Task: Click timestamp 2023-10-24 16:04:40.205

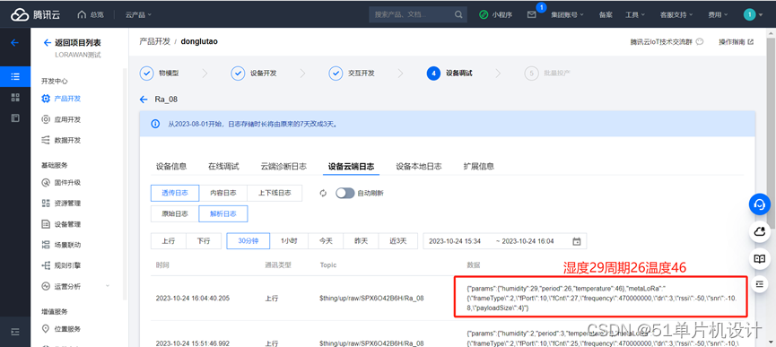Action: (x=193, y=299)
